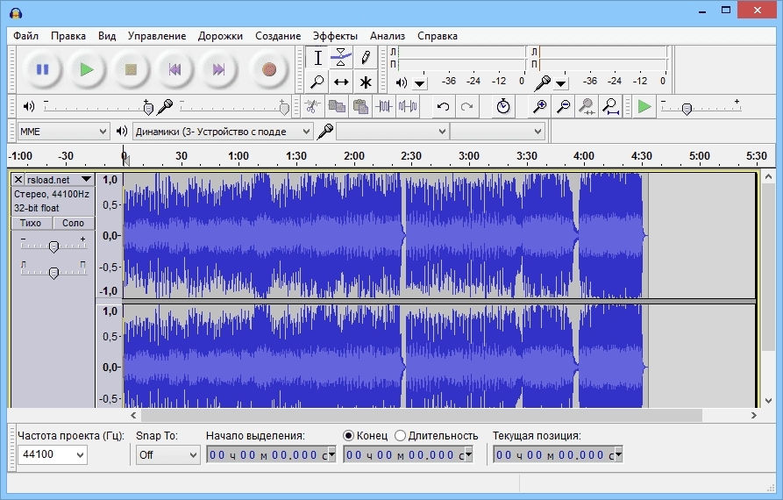The height and width of the screenshot is (500, 783).
Task: Open the Дорожки menu
Action: (220, 36)
